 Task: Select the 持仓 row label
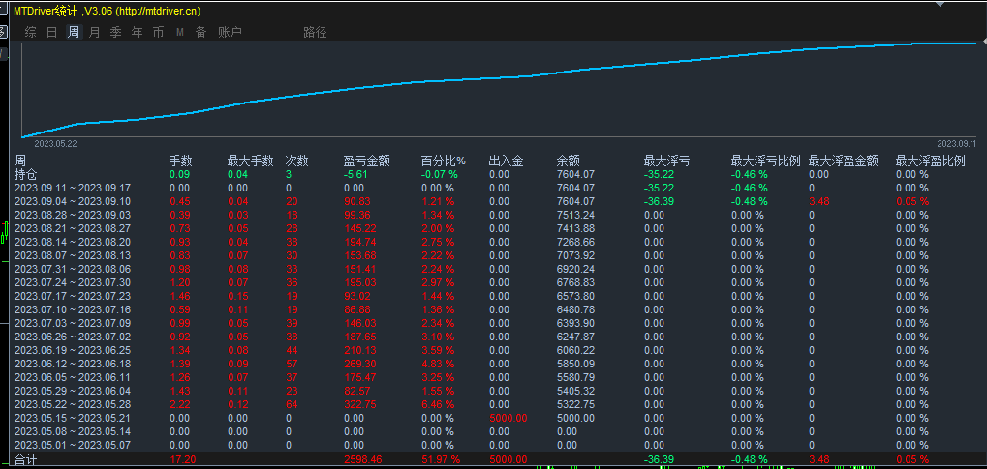(26, 174)
